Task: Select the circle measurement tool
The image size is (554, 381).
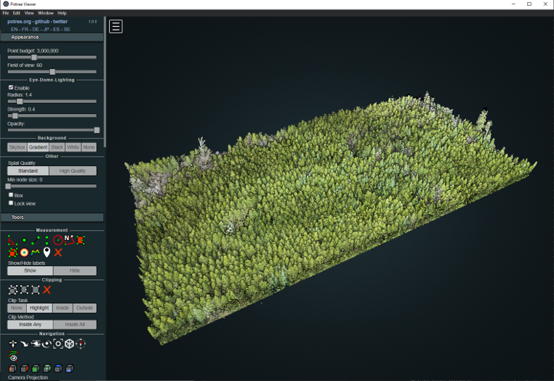Action: (x=58, y=239)
